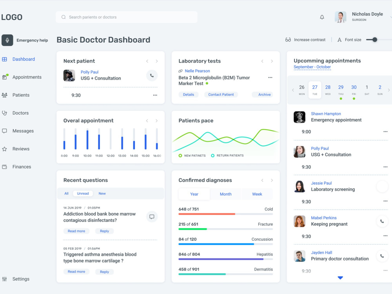Open options menu for Next patient 9:30
Image resolution: width=392 pixels, height=294 pixels.
(155, 95)
